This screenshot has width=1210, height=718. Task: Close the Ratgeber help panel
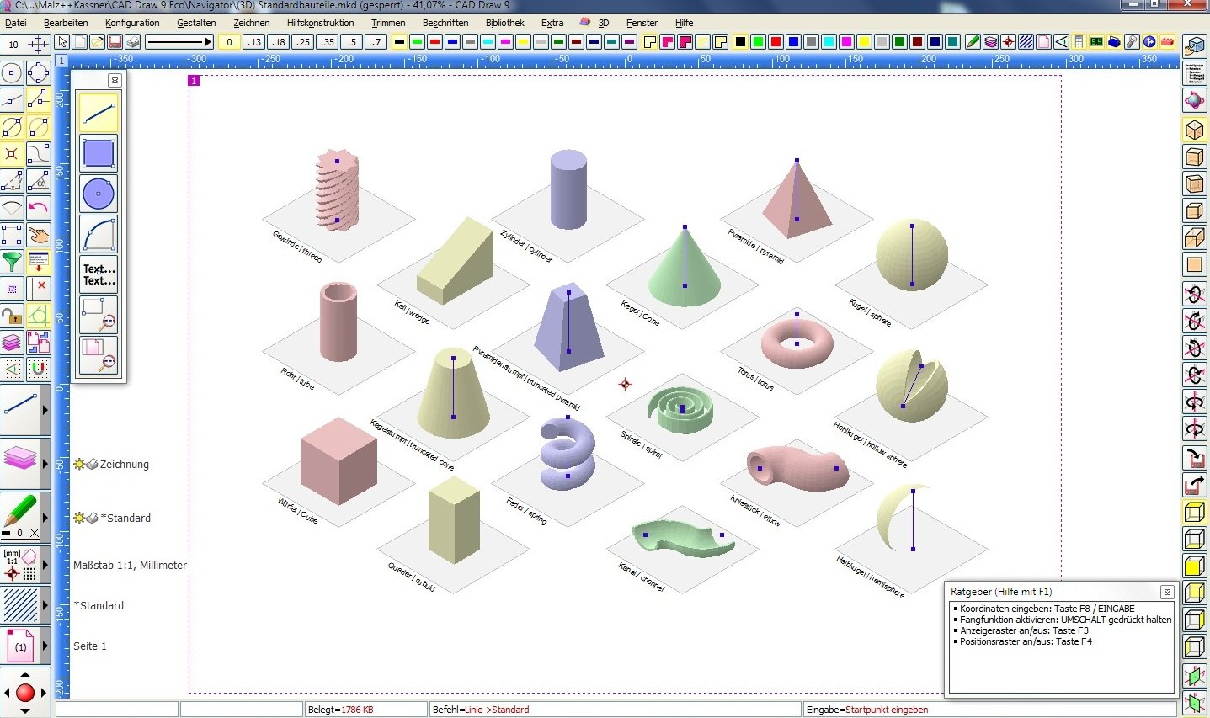(1167, 592)
